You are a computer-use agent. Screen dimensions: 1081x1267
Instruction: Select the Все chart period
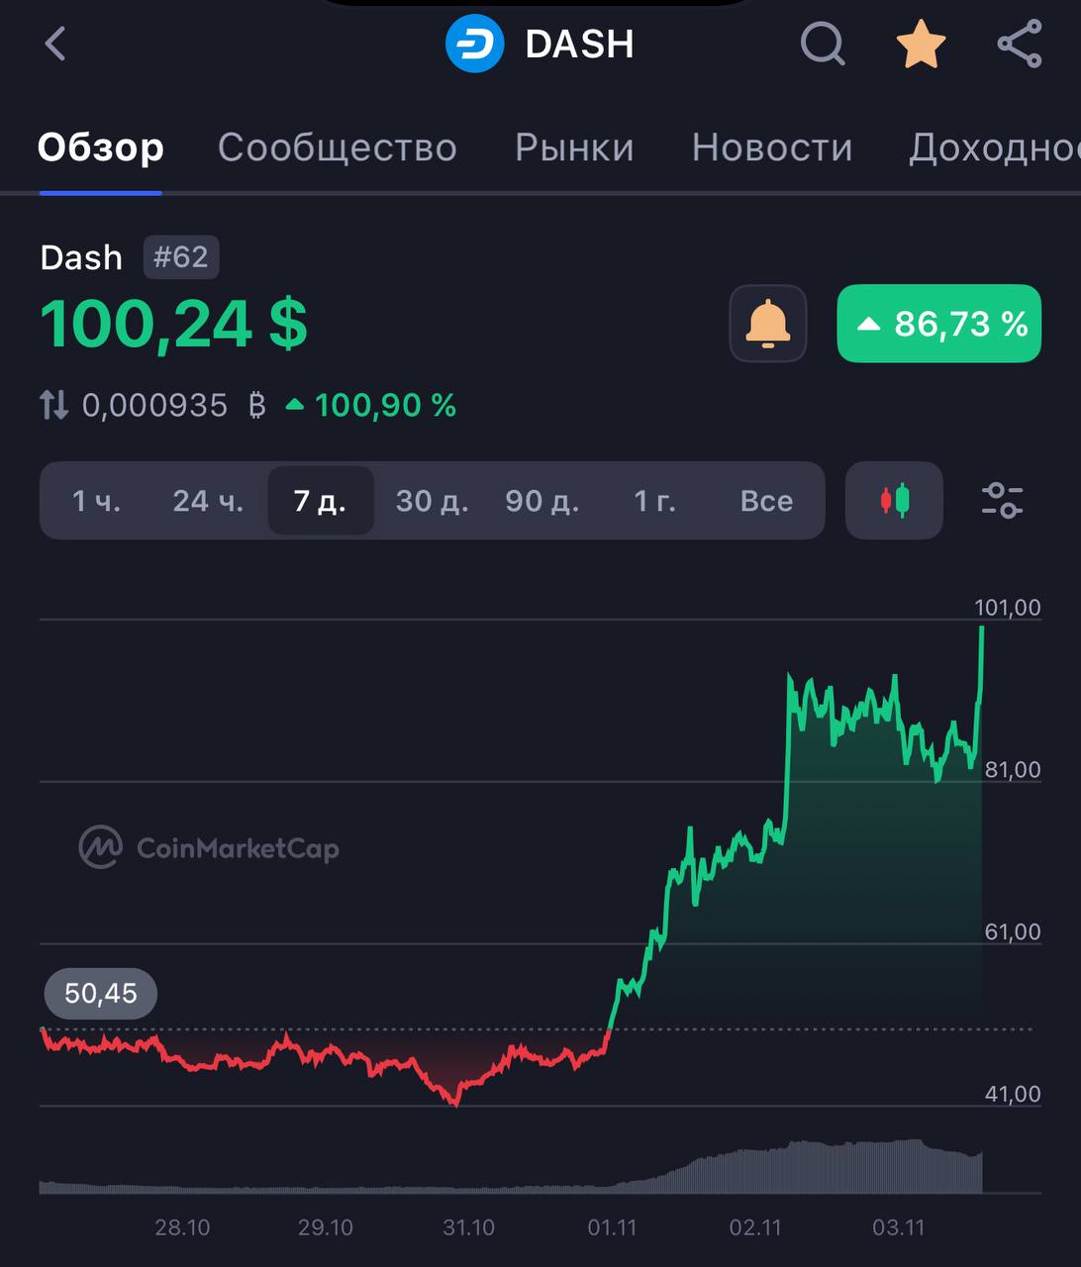click(765, 501)
